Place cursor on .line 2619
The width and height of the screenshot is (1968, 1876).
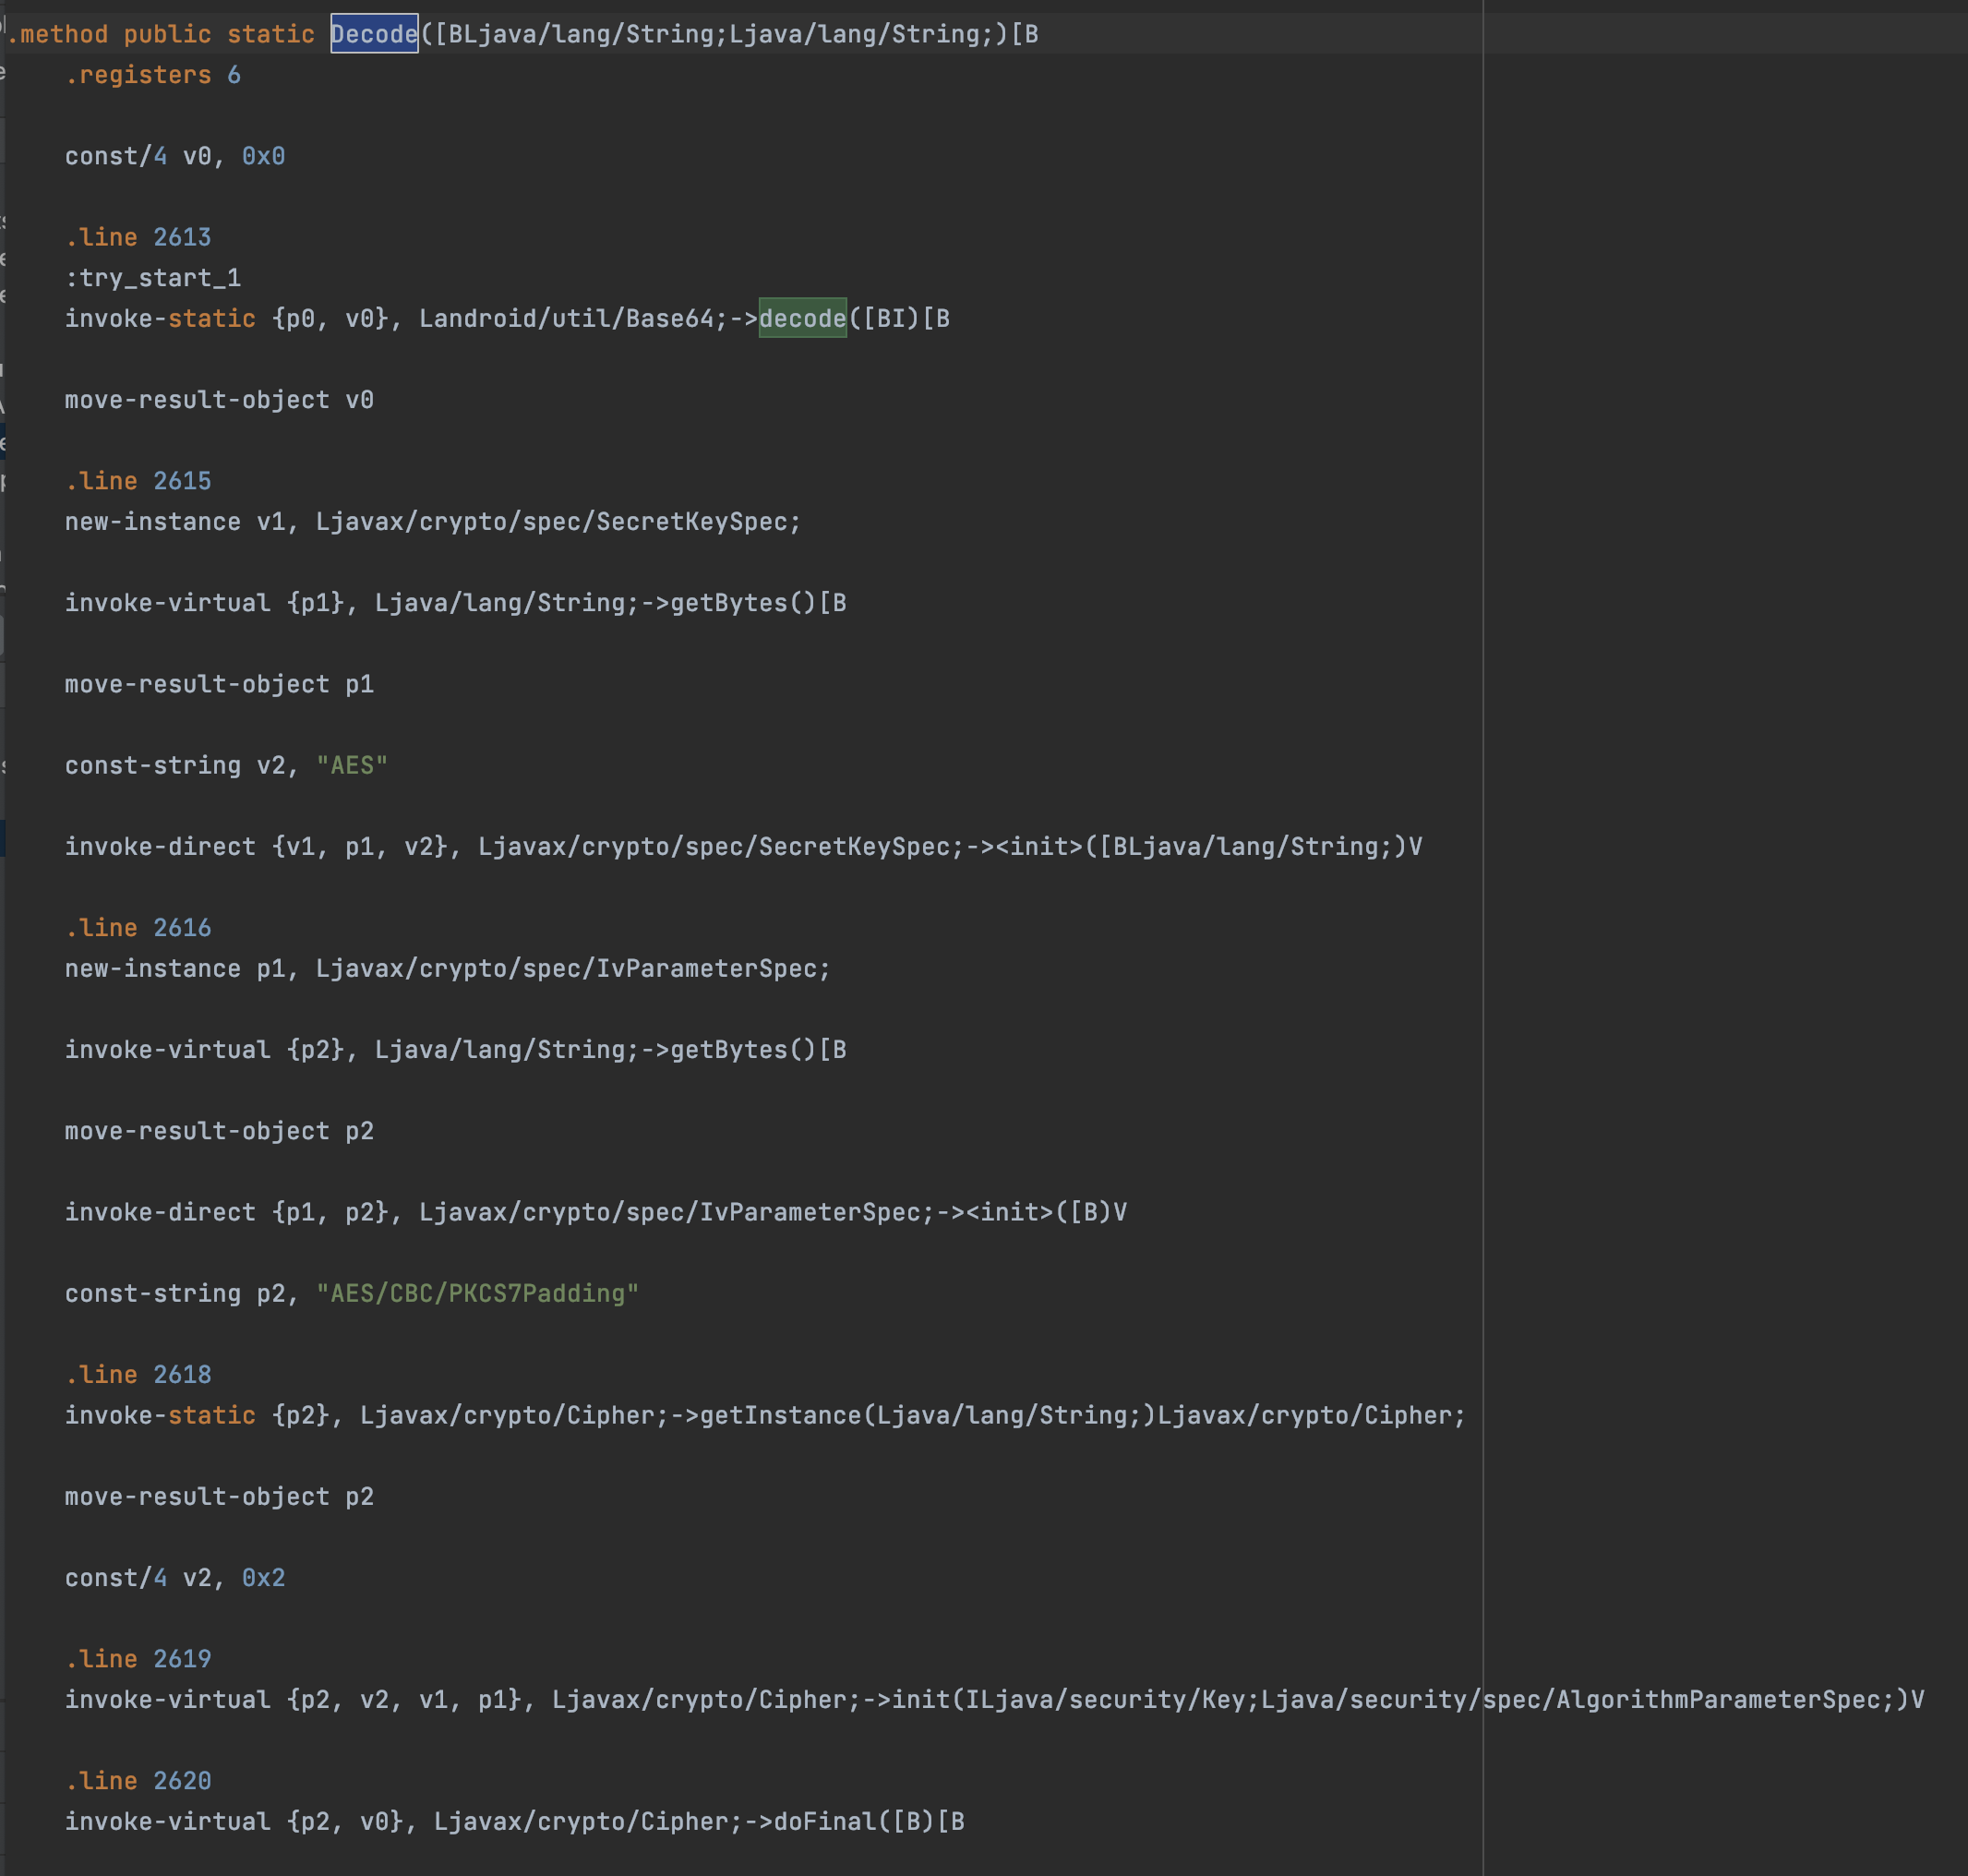(x=138, y=1659)
